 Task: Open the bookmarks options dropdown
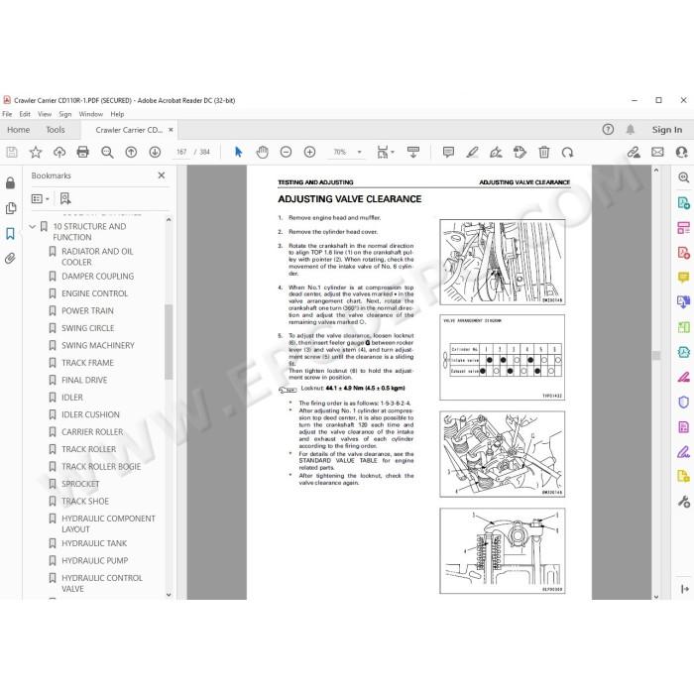click(x=41, y=198)
